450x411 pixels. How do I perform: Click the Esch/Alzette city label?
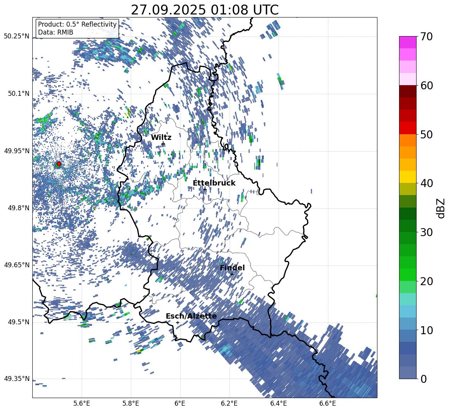point(191,316)
